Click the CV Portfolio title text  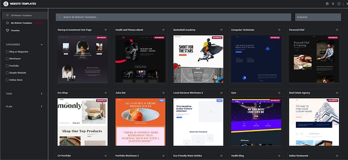click(x=64, y=156)
